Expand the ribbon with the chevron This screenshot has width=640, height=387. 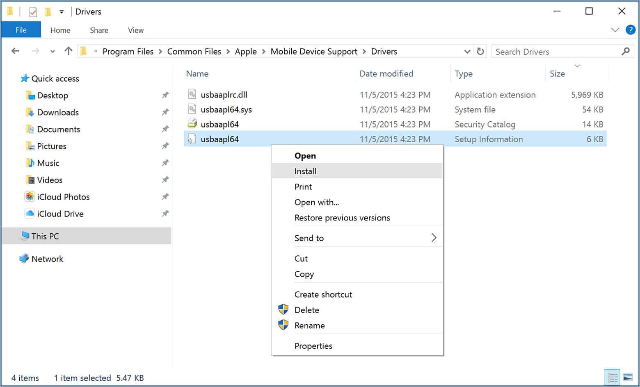pos(615,30)
